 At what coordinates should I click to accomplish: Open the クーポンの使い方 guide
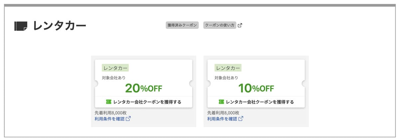pos(219,25)
